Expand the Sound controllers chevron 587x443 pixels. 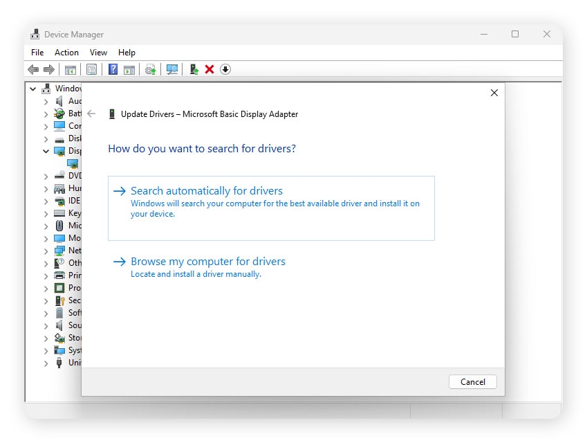tap(46, 326)
